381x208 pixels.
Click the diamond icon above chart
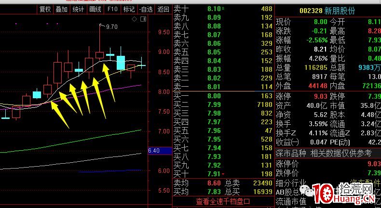[134, 19]
